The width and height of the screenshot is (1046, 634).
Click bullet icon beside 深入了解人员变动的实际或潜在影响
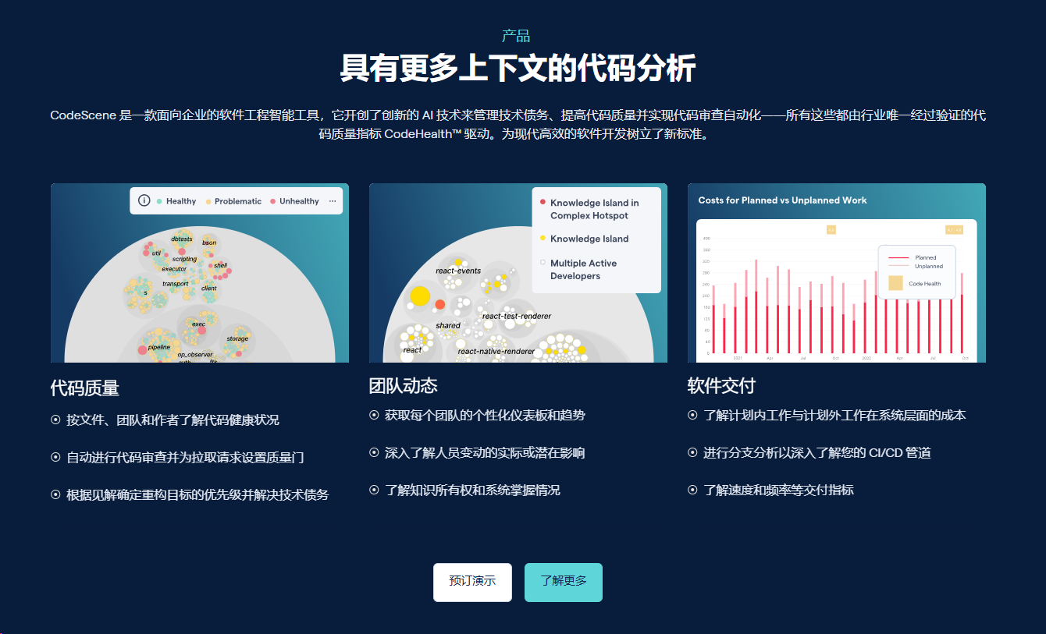coord(374,452)
